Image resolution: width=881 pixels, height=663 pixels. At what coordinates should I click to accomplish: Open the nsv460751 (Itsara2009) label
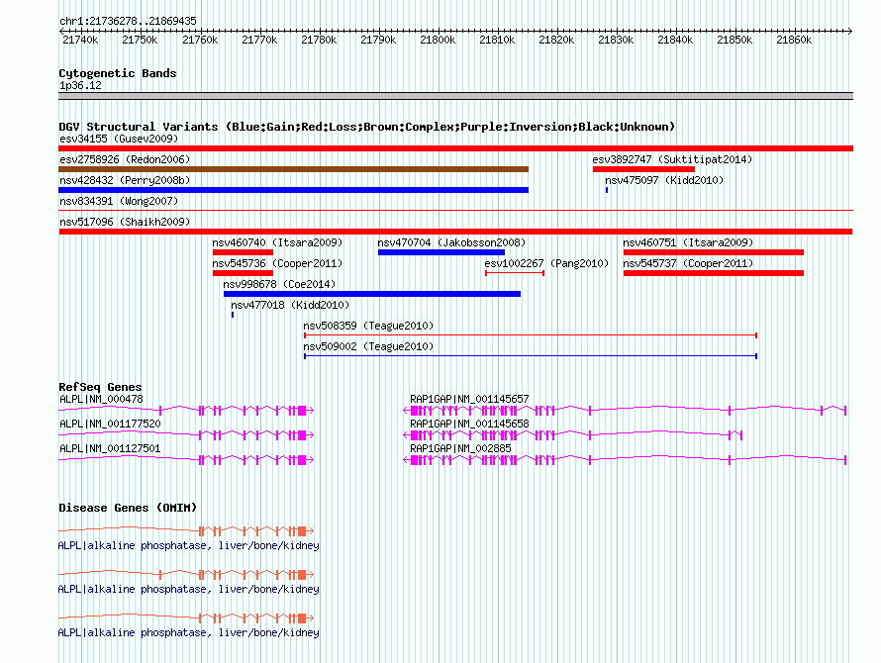[688, 242]
